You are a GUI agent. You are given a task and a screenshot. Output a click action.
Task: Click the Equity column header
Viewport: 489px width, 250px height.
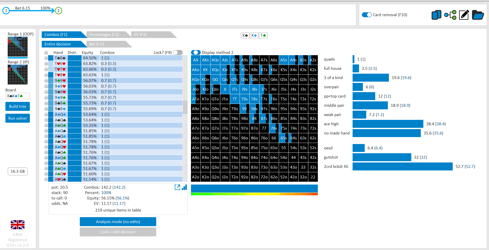tap(88, 52)
